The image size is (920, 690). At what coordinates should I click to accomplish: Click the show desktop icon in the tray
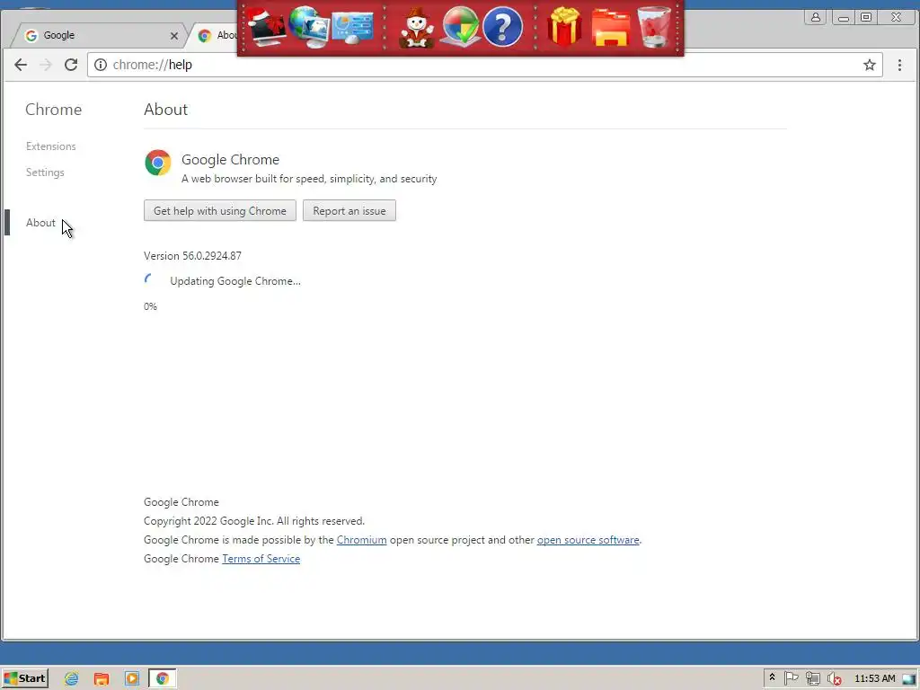[x=909, y=679]
